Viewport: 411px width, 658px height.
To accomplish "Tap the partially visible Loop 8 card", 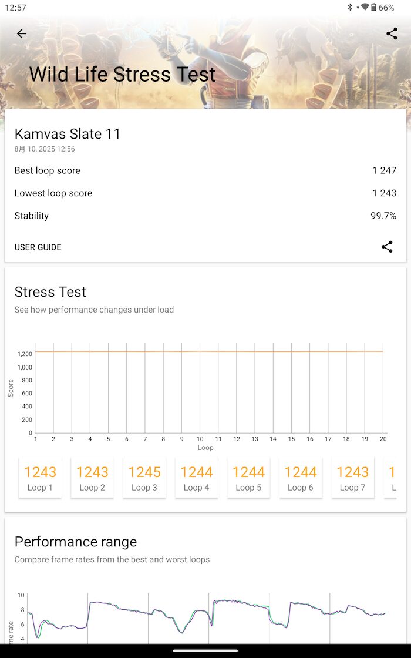I will [390, 478].
